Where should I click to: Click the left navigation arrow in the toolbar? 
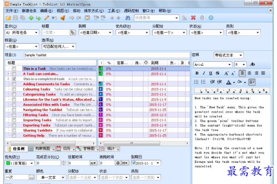112,18
